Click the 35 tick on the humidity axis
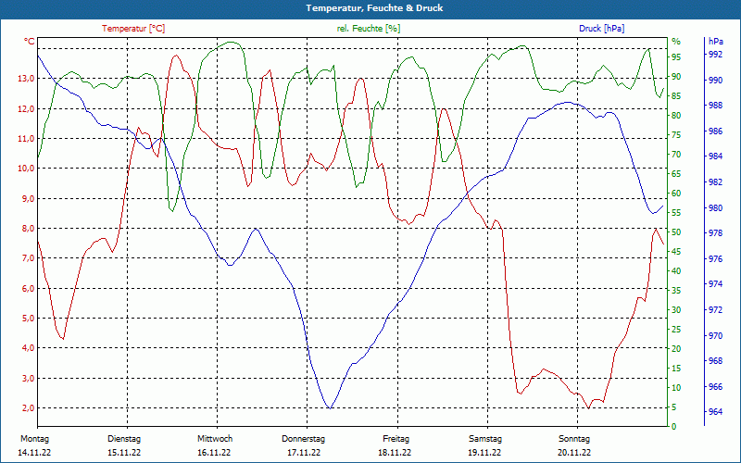The height and width of the screenshot is (463, 741). (676, 291)
